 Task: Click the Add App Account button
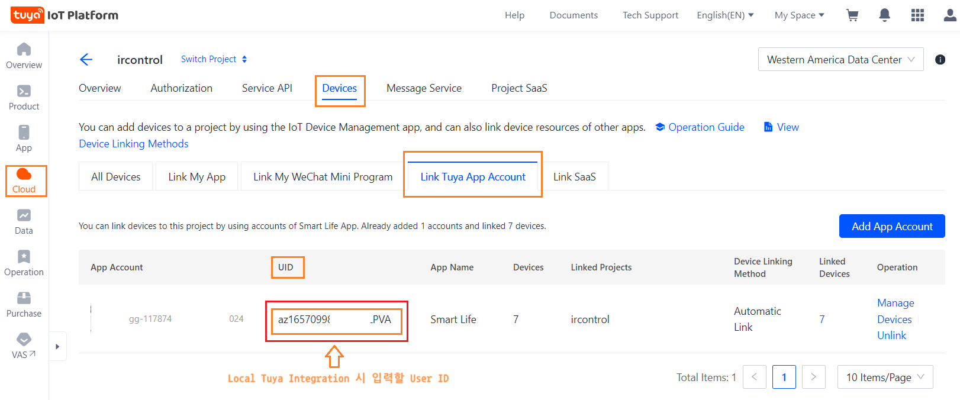click(x=892, y=226)
